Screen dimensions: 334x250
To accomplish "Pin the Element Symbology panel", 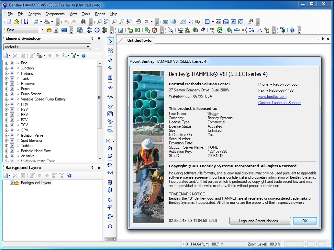I will coord(92,38).
